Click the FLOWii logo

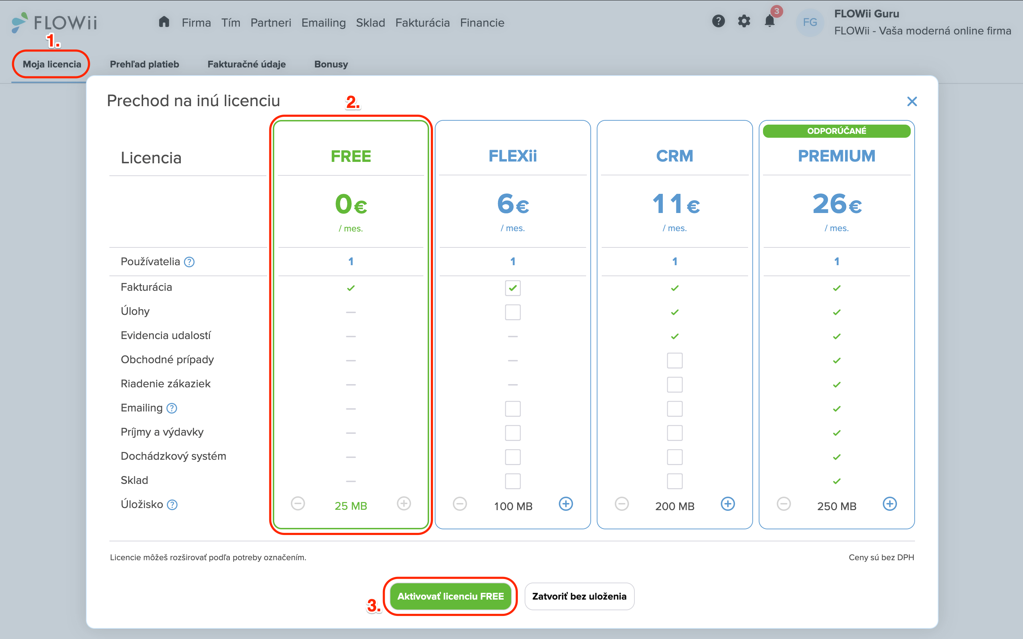54,22
